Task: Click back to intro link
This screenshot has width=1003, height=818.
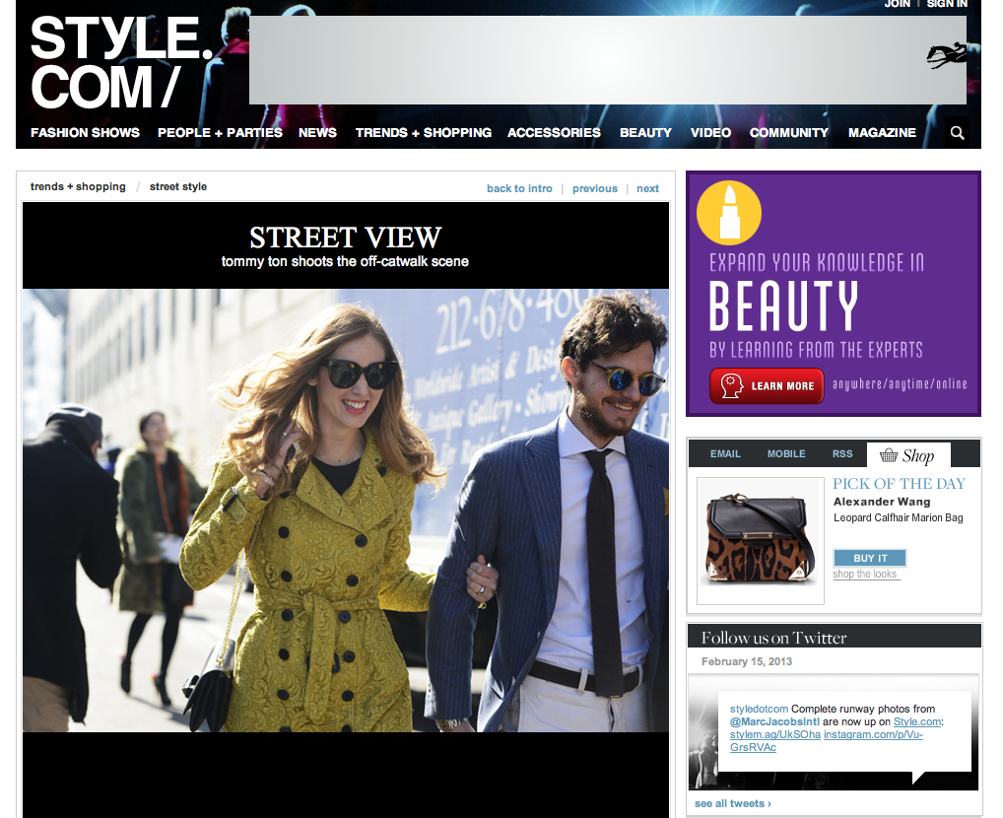Action: [519, 188]
